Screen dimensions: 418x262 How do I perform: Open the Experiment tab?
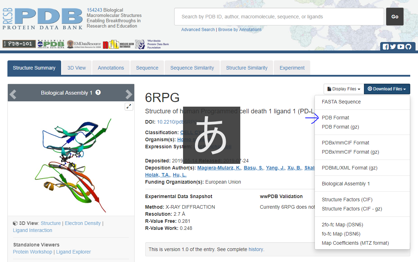point(292,68)
